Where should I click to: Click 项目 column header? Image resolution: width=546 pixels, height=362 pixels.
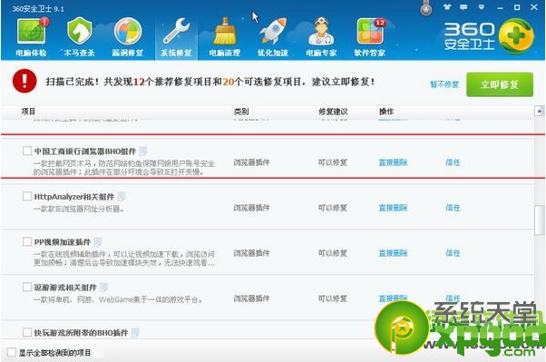click(x=28, y=112)
